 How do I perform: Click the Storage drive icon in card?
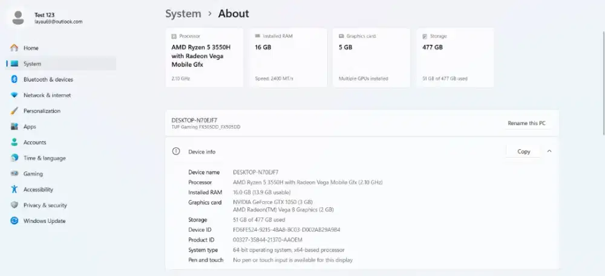(425, 36)
